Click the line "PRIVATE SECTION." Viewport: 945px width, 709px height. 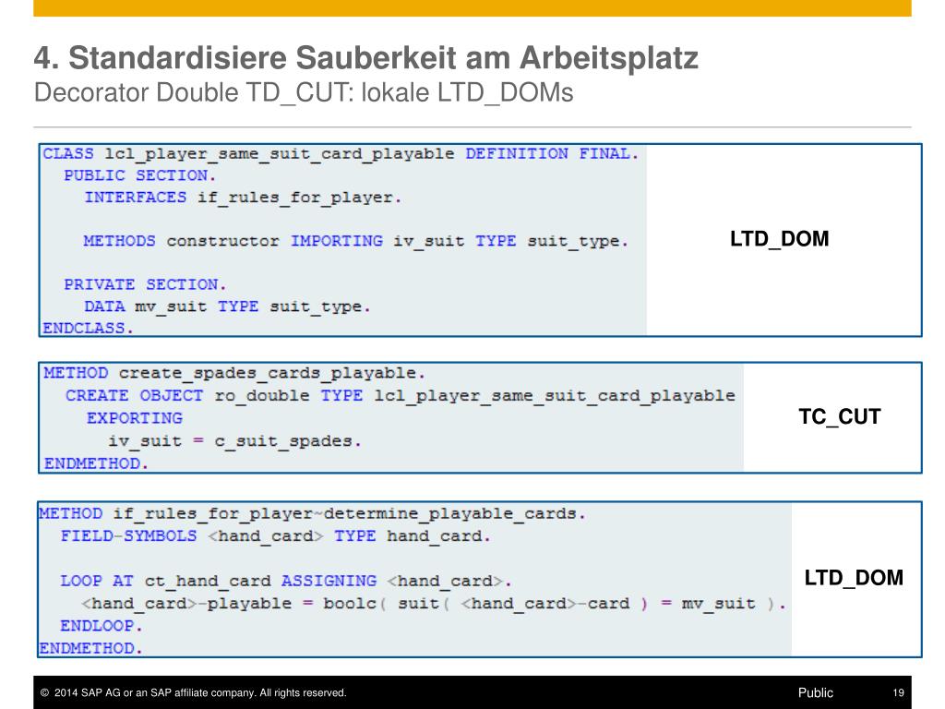point(145,284)
